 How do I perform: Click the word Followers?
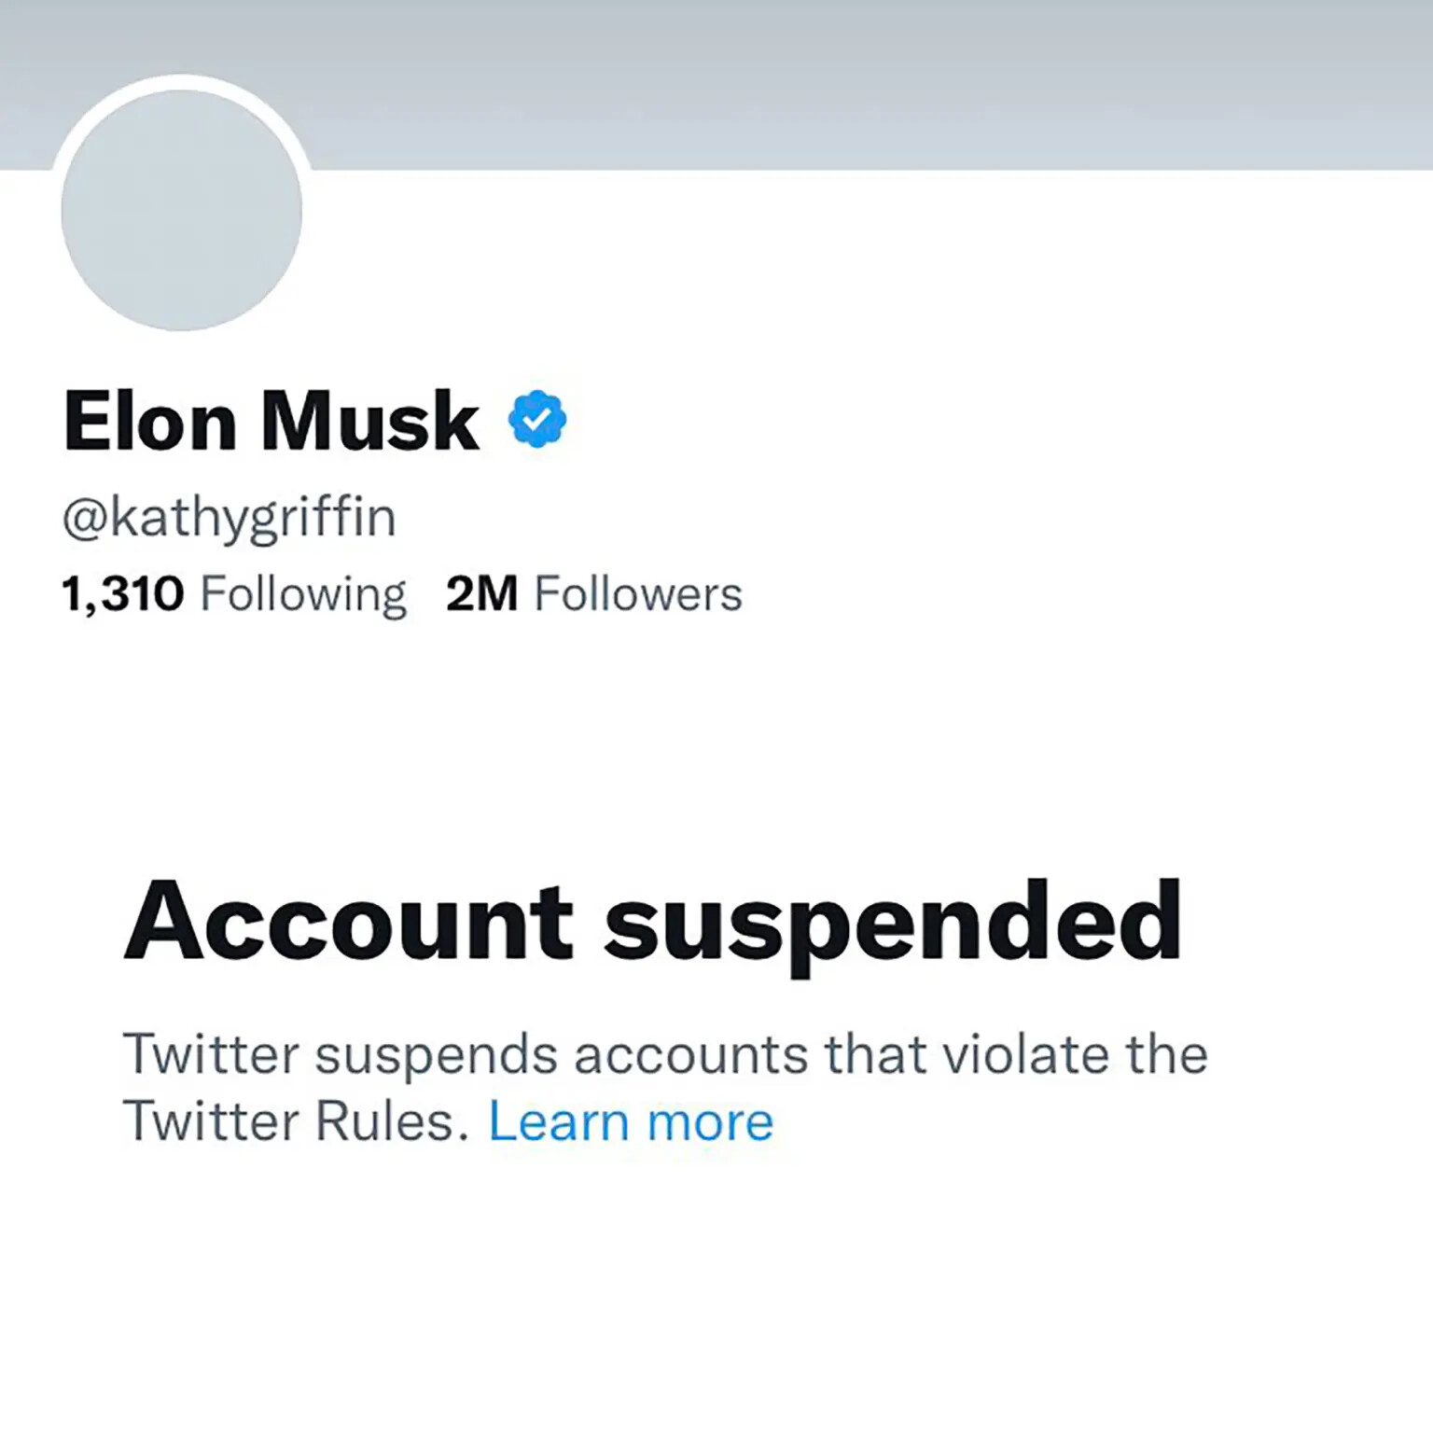coord(639,594)
